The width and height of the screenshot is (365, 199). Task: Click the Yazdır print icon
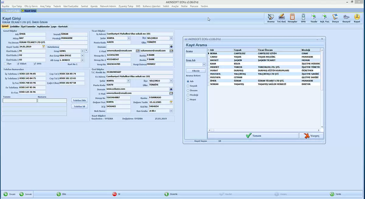[x=314, y=18]
